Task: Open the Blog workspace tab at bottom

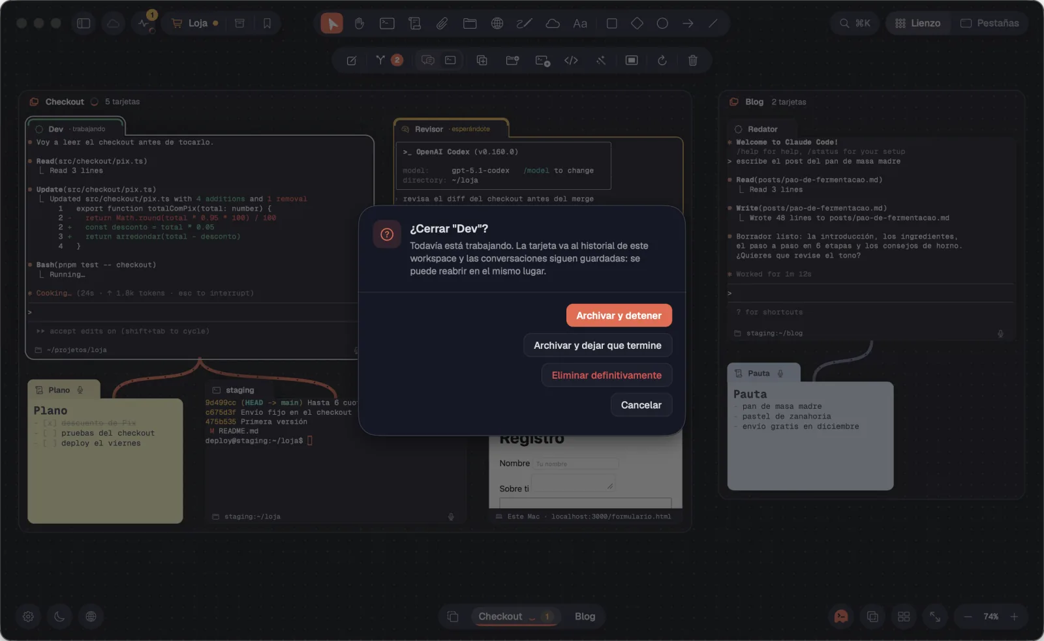Action: click(585, 616)
